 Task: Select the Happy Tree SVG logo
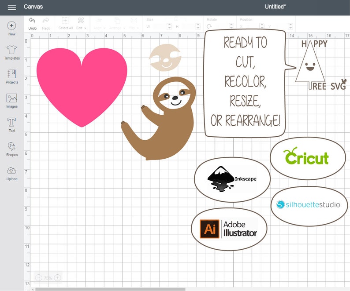click(320, 65)
